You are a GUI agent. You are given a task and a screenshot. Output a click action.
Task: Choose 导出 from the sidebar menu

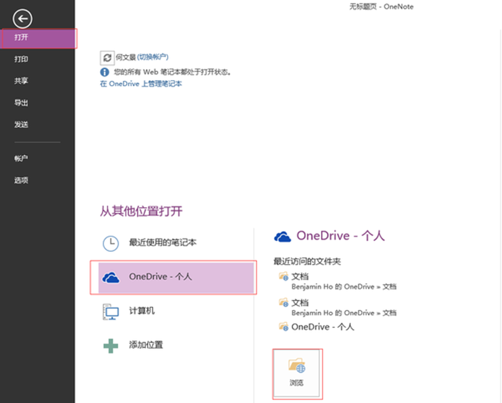tap(21, 103)
